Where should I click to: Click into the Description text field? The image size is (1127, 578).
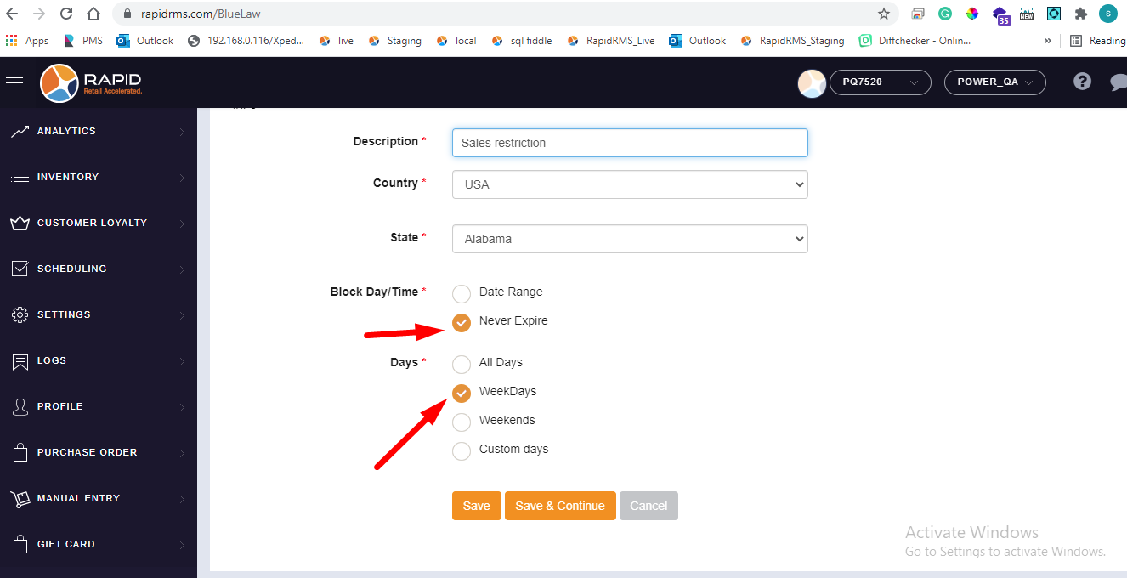[x=630, y=143]
